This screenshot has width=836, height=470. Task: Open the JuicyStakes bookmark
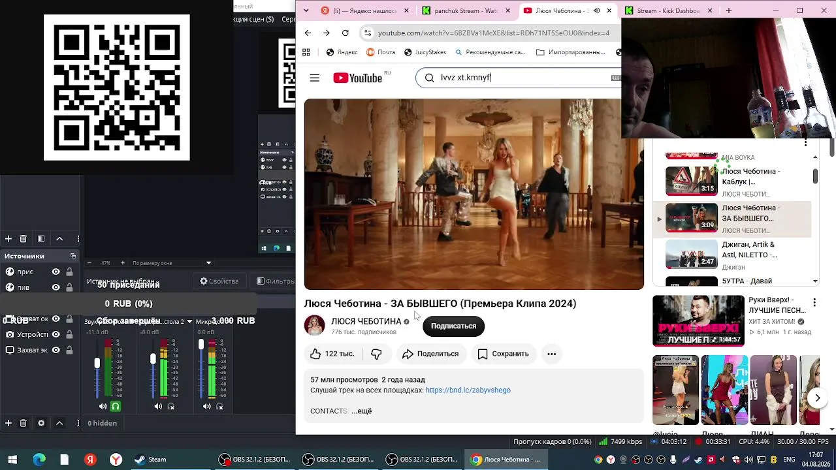(x=425, y=52)
